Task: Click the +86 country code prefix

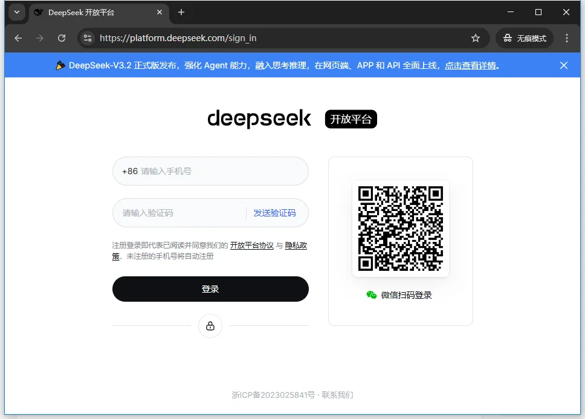Action: 130,171
